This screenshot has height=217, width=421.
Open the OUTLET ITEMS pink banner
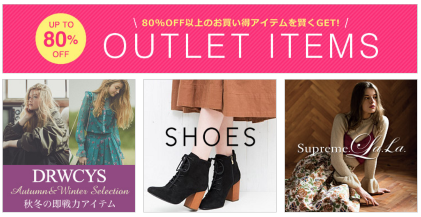point(210,39)
